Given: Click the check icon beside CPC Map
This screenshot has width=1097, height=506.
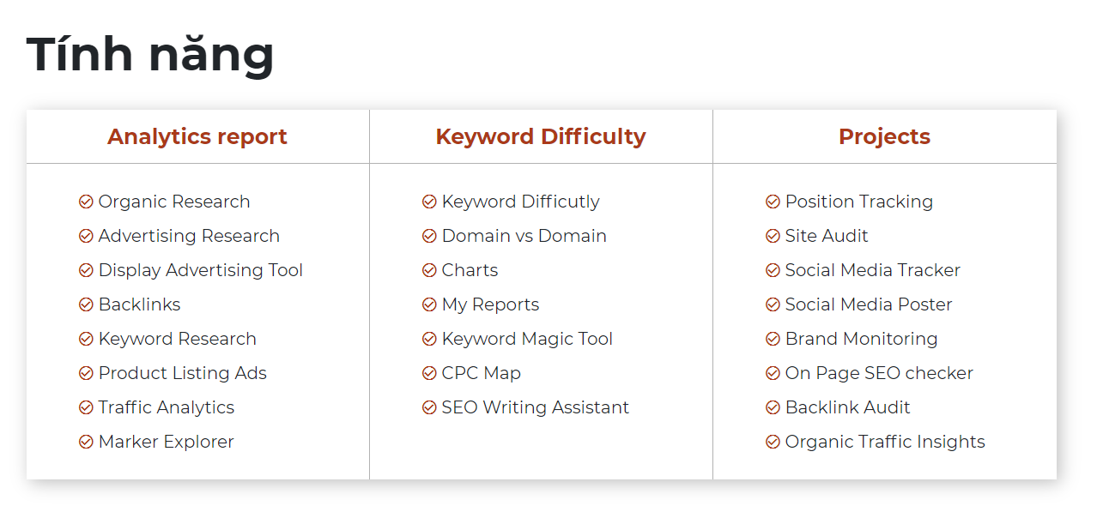Looking at the screenshot, I should point(429,373).
